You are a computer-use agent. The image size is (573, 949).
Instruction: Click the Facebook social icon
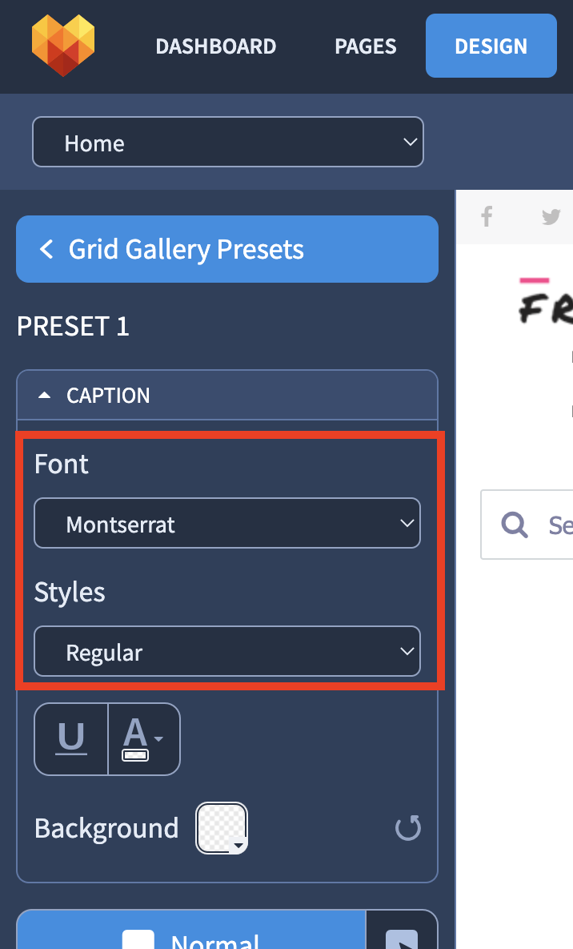(487, 216)
